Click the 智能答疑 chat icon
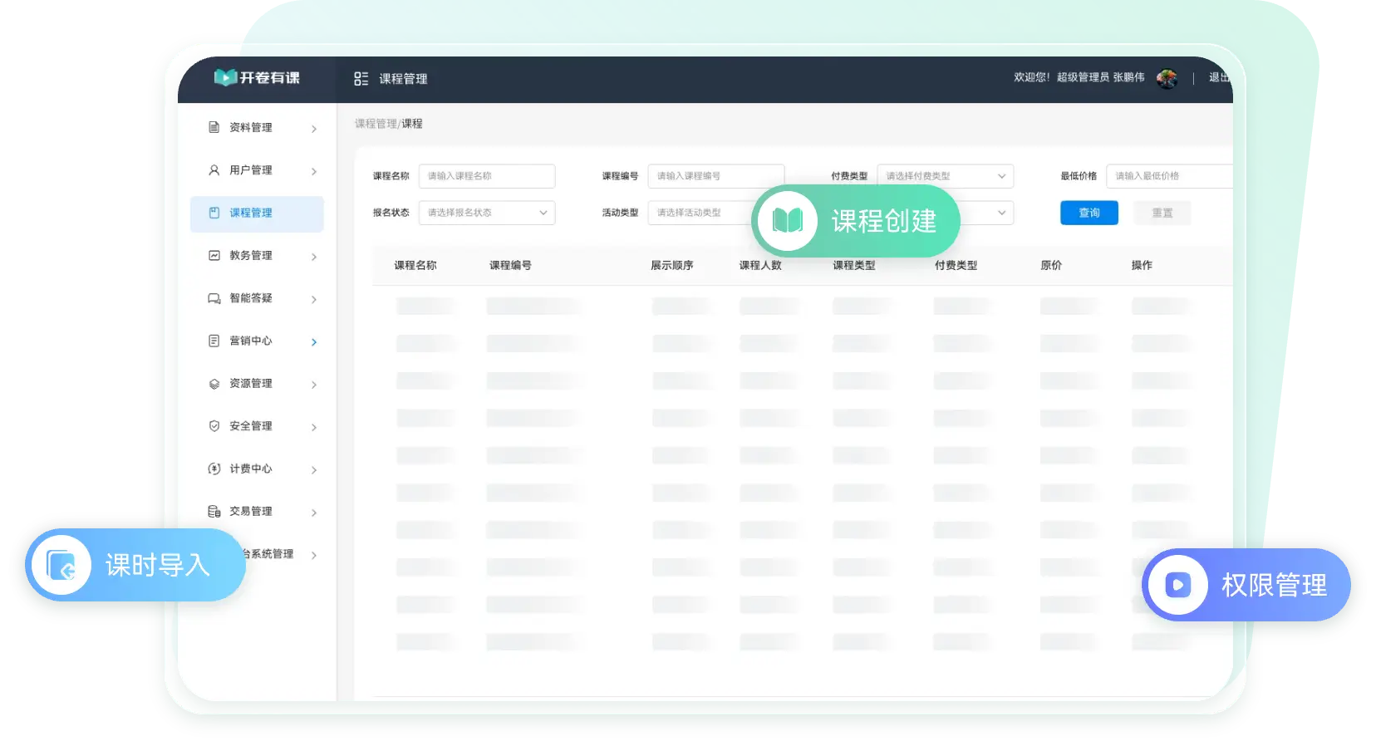This screenshot has width=1376, height=746. [x=214, y=298]
